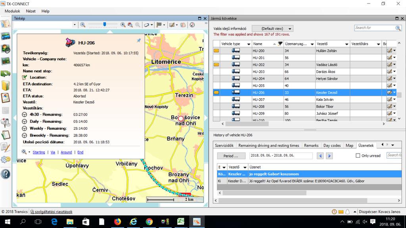Viewport: 406px width, 228px height.
Task: Toggle the pin on HU-206 popup
Action: tap(139, 40)
